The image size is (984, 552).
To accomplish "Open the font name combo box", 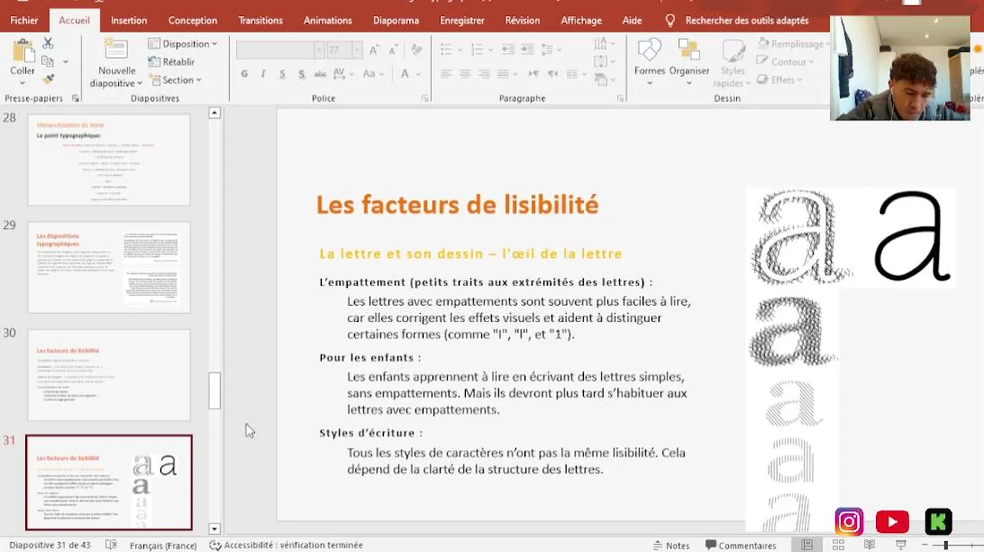I will pos(280,51).
